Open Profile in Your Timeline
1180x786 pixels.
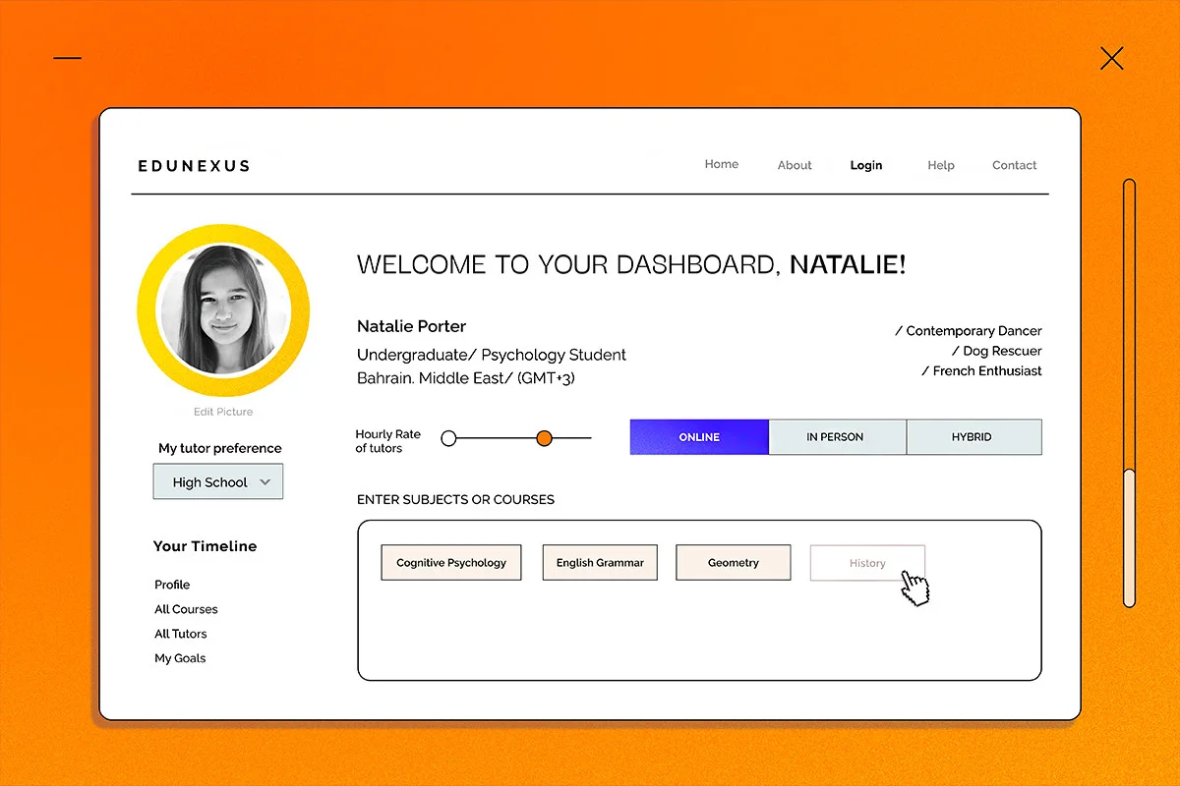172,585
